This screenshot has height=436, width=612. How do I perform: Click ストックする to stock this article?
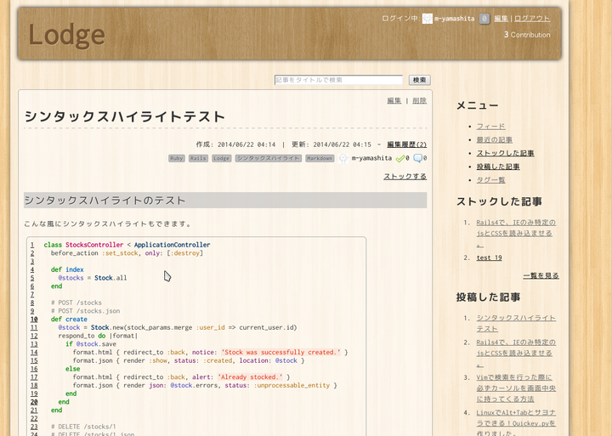coord(405,177)
